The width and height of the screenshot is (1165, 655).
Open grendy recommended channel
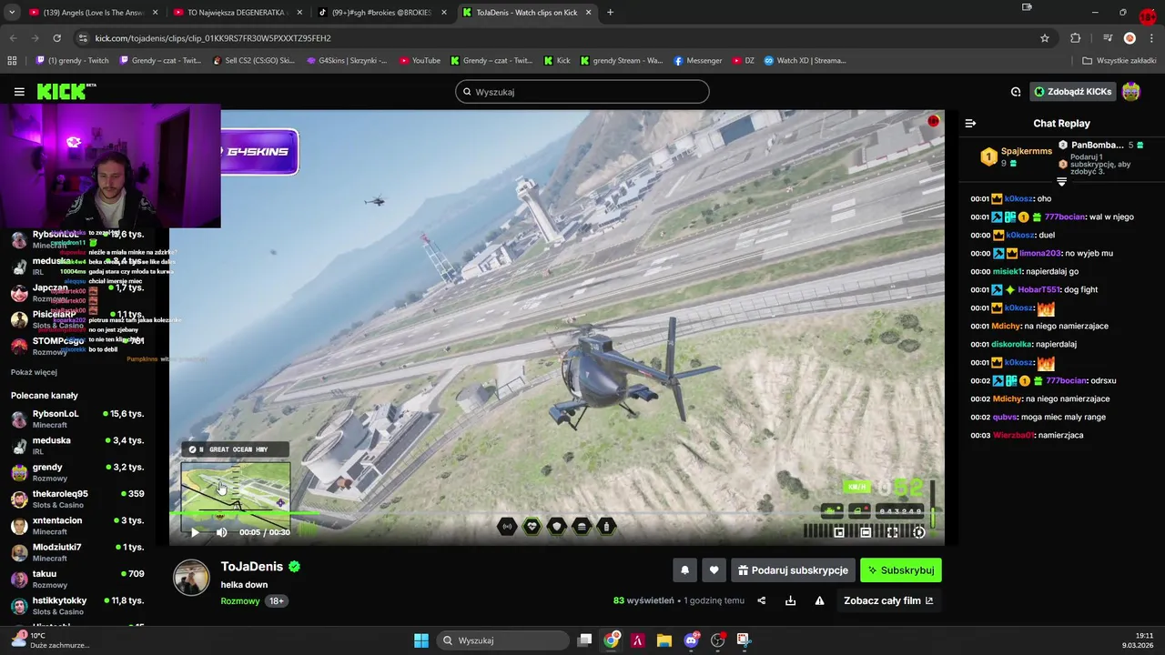[x=77, y=472]
